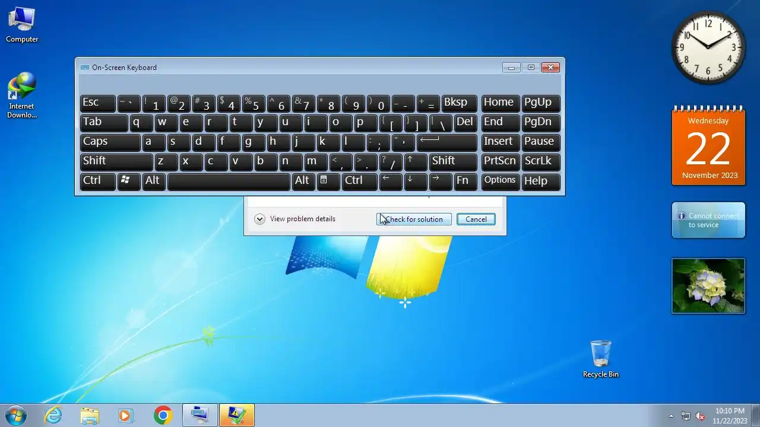Click the left arrow key

pos(391,181)
